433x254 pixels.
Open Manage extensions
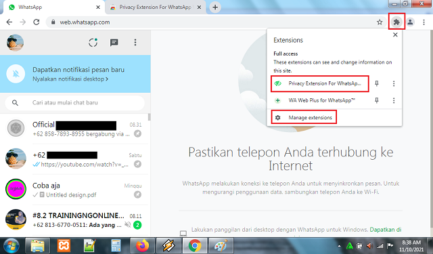click(304, 117)
